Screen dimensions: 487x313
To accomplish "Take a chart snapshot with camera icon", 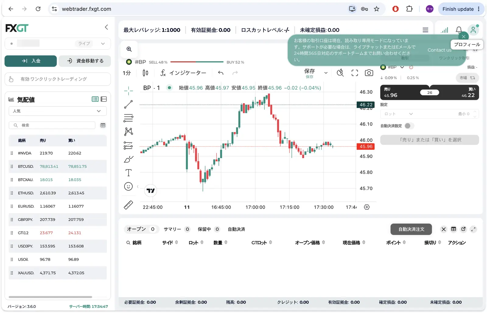I will coord(369,73).
